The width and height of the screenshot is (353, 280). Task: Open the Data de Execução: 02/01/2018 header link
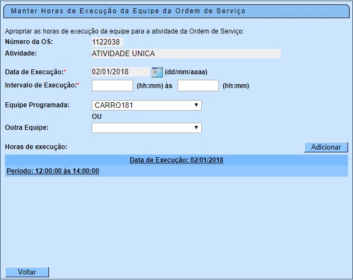coord(176,161)
